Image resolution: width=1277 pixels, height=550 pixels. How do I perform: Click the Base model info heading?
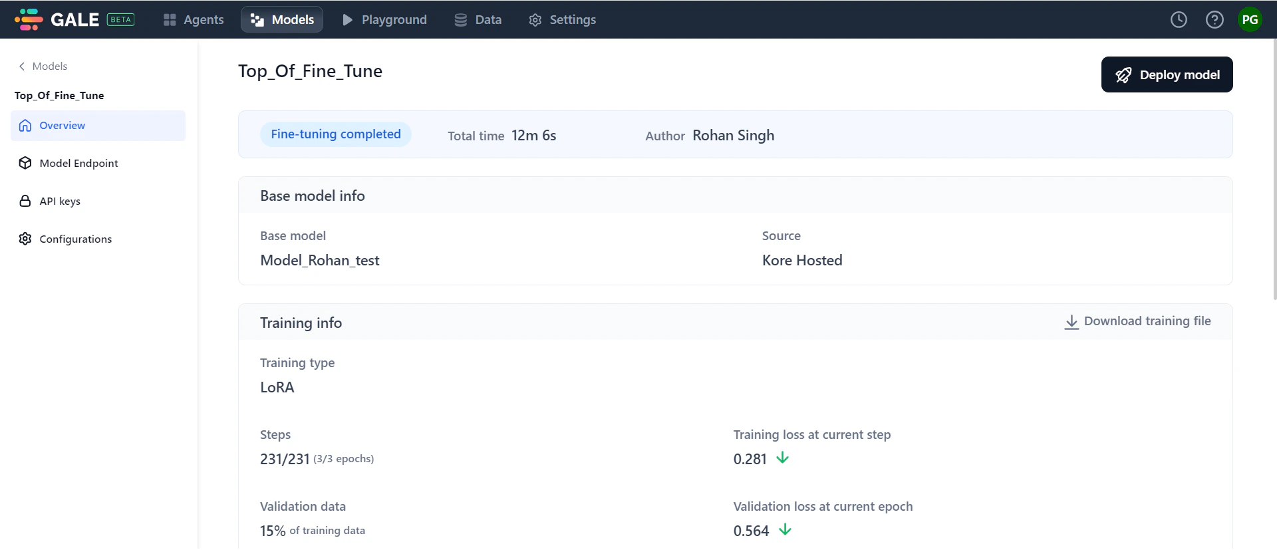(x=313, y=196)
